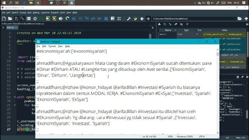Maximize the current Spyder pane
The height and width of the screenshot is (140, 249).
click(x=112, y=19)
